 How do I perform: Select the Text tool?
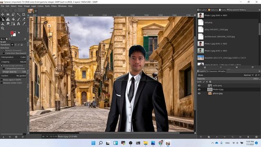pos(18,24)
